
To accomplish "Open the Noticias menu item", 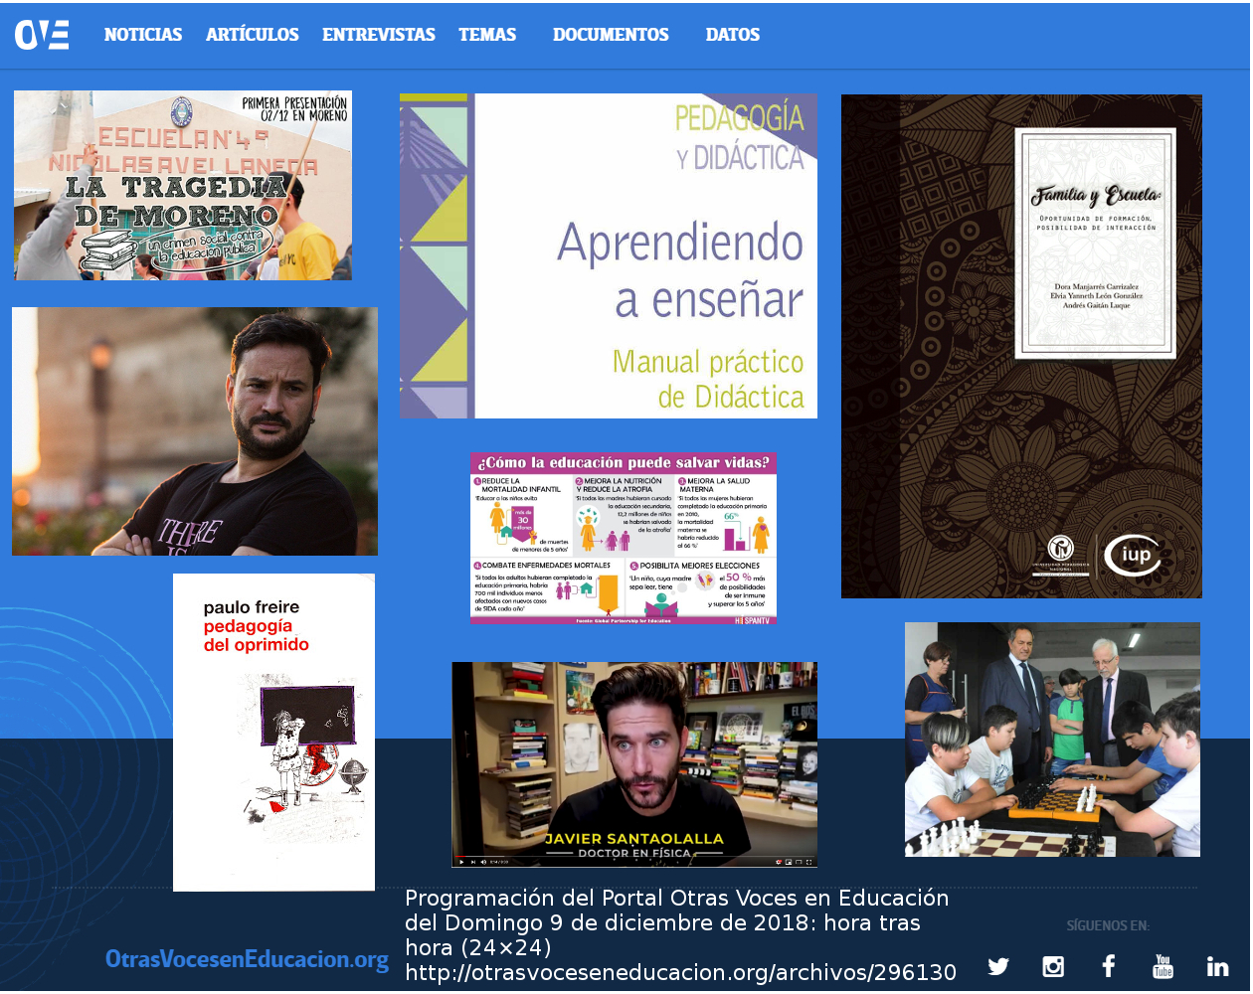I will point(143,35).
